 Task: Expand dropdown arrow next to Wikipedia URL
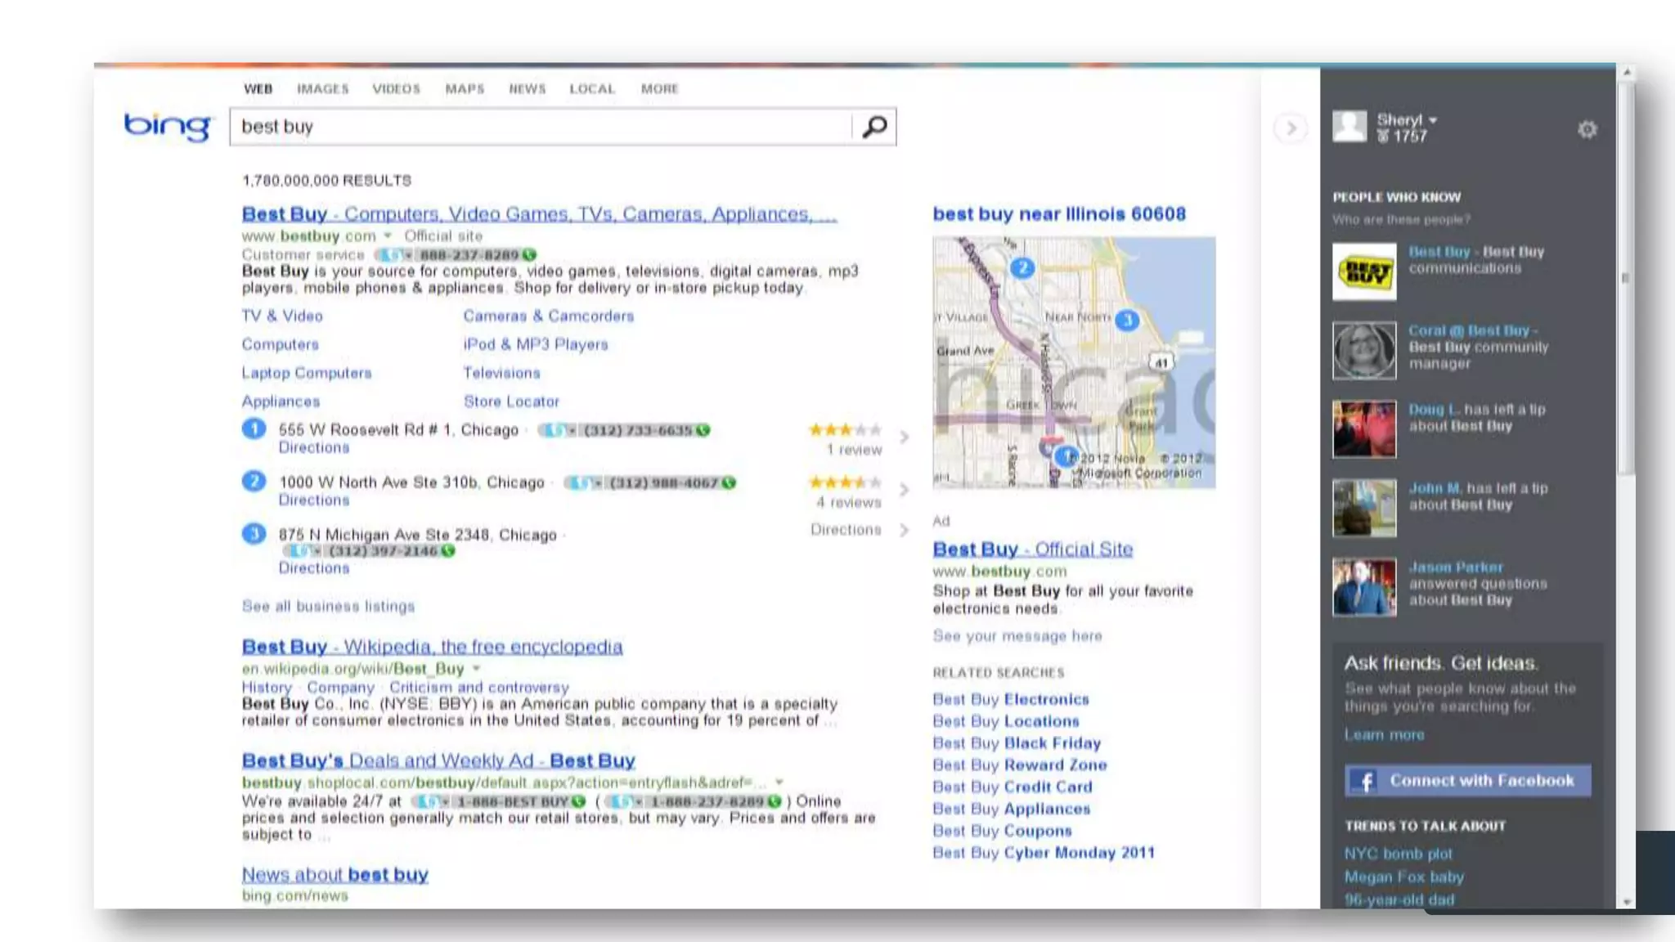pos(476,668)
